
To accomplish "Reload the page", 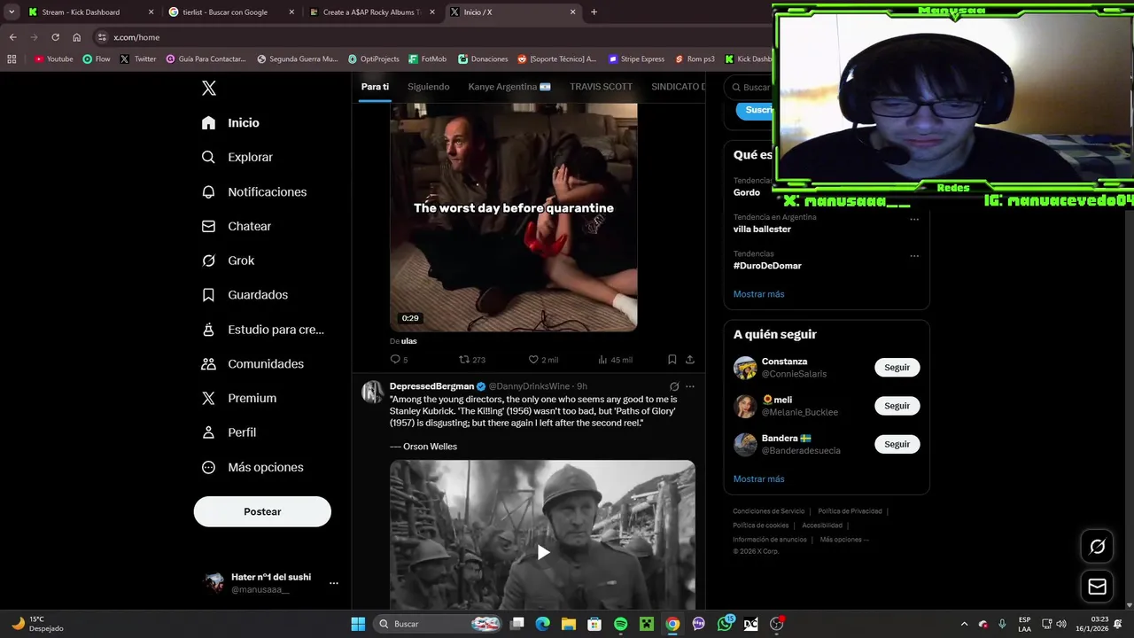I will pos(55,37).
